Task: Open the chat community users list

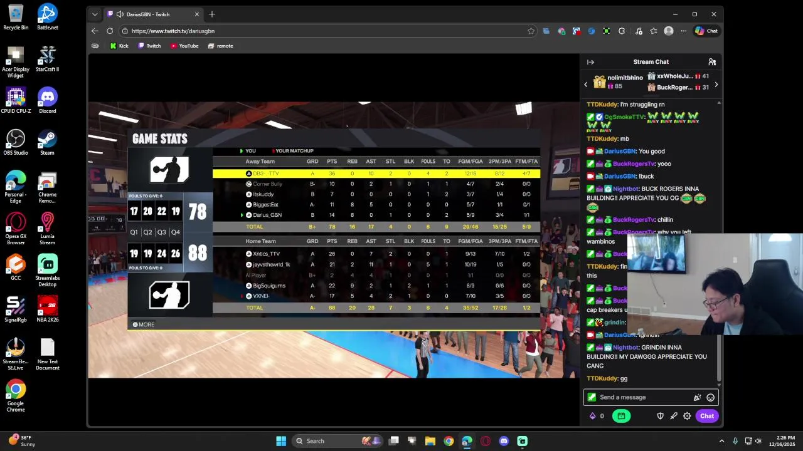Action: tap(712, 62)
